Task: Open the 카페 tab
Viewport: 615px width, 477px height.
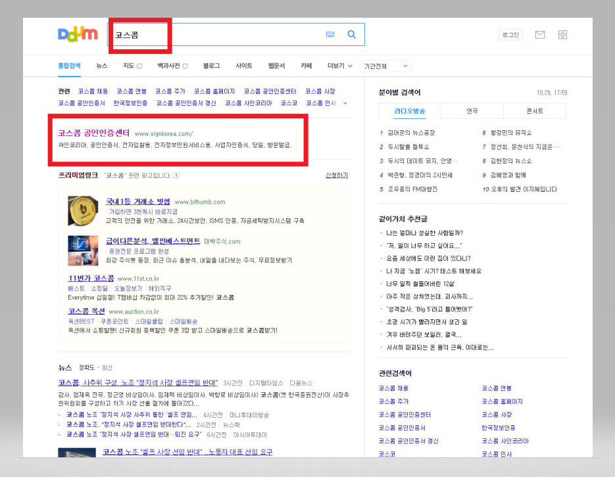Action: (x=306, y=66)
